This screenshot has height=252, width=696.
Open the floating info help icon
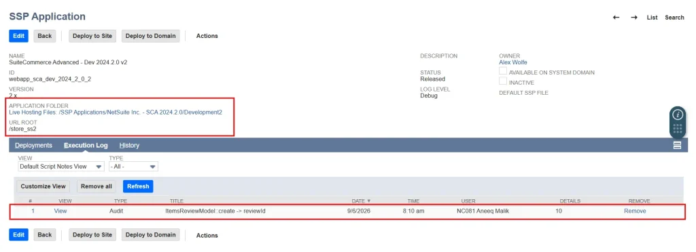(678, 114)
